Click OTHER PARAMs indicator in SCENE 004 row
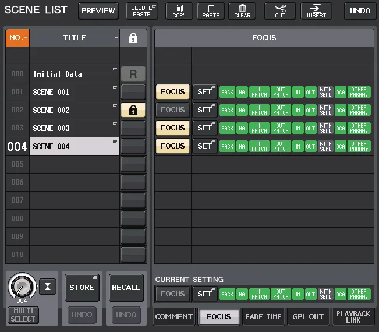Viewport: 379px width, 332px height. point(359,146)
